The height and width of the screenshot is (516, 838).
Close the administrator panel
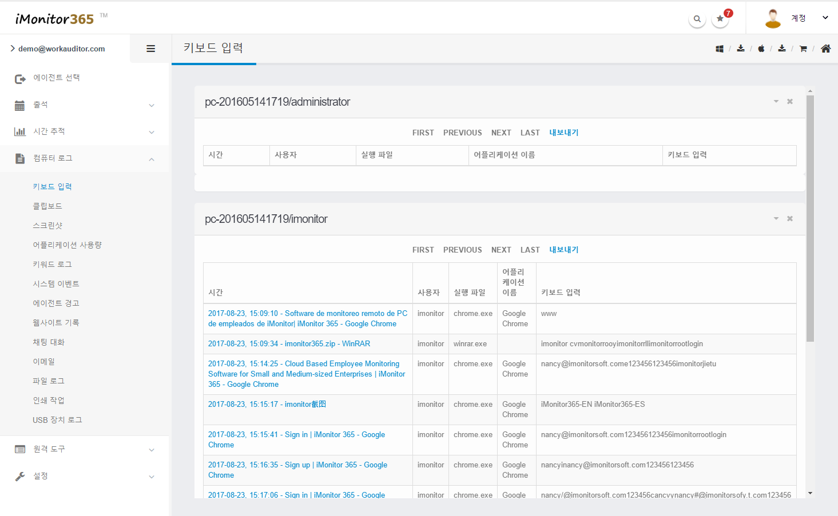tap(790, 102)
